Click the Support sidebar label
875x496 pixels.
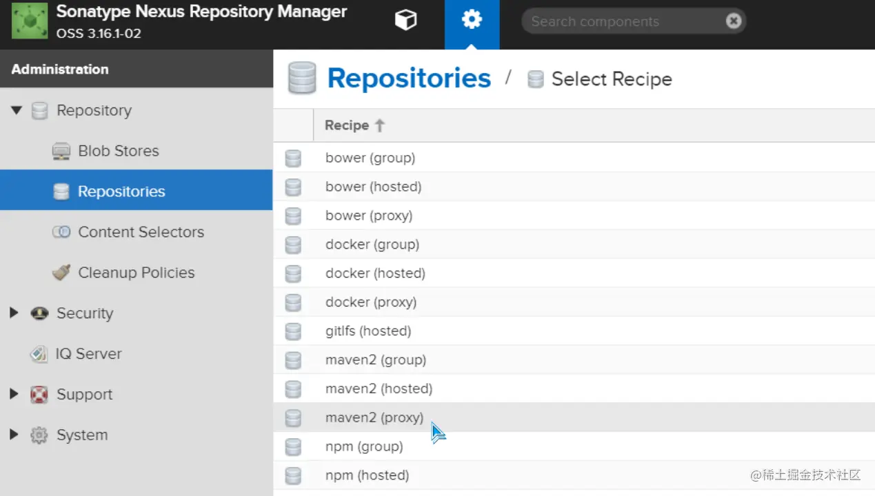coord(84,395)
